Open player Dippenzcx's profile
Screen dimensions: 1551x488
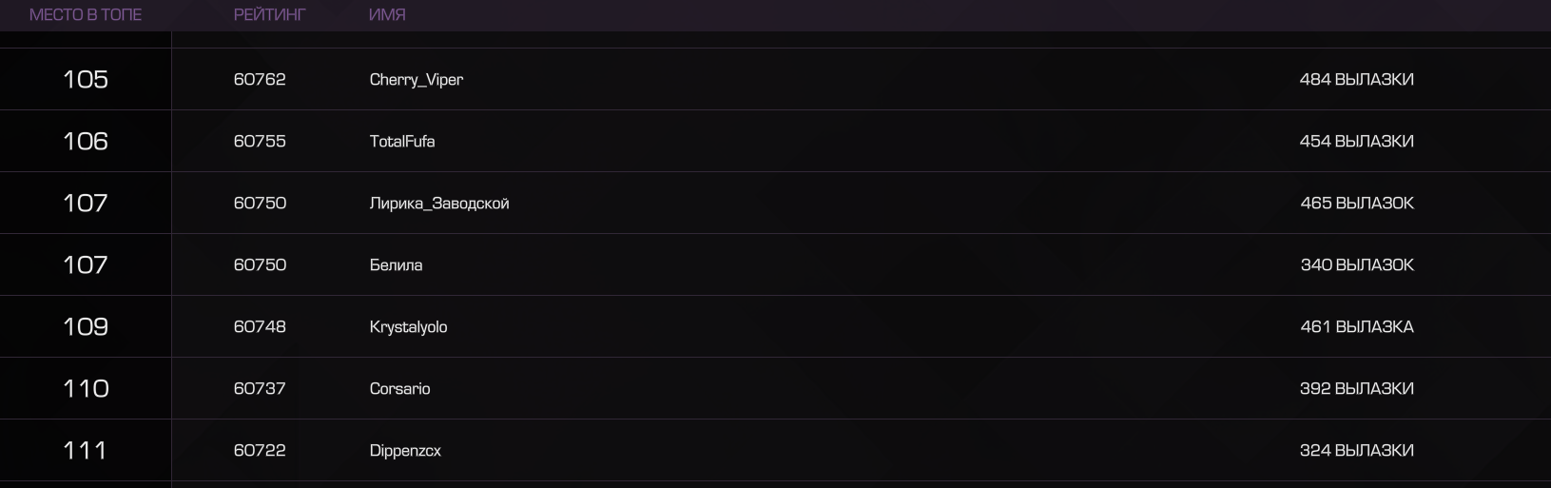click(405, 451)
